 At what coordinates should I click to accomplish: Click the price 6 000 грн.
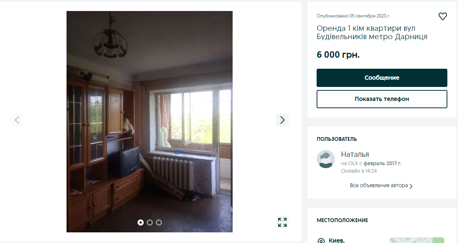pos(338,55)
